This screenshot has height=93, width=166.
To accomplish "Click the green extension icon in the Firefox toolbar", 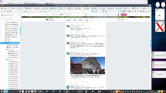I will [143, 11].
